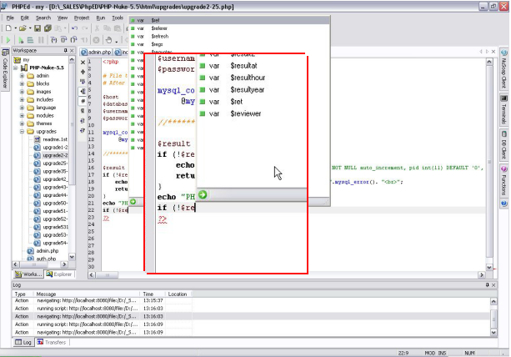Viewport: 511px width, 357px height.
Task: Click the Step Into debugger icon
Action: [54, 40]
